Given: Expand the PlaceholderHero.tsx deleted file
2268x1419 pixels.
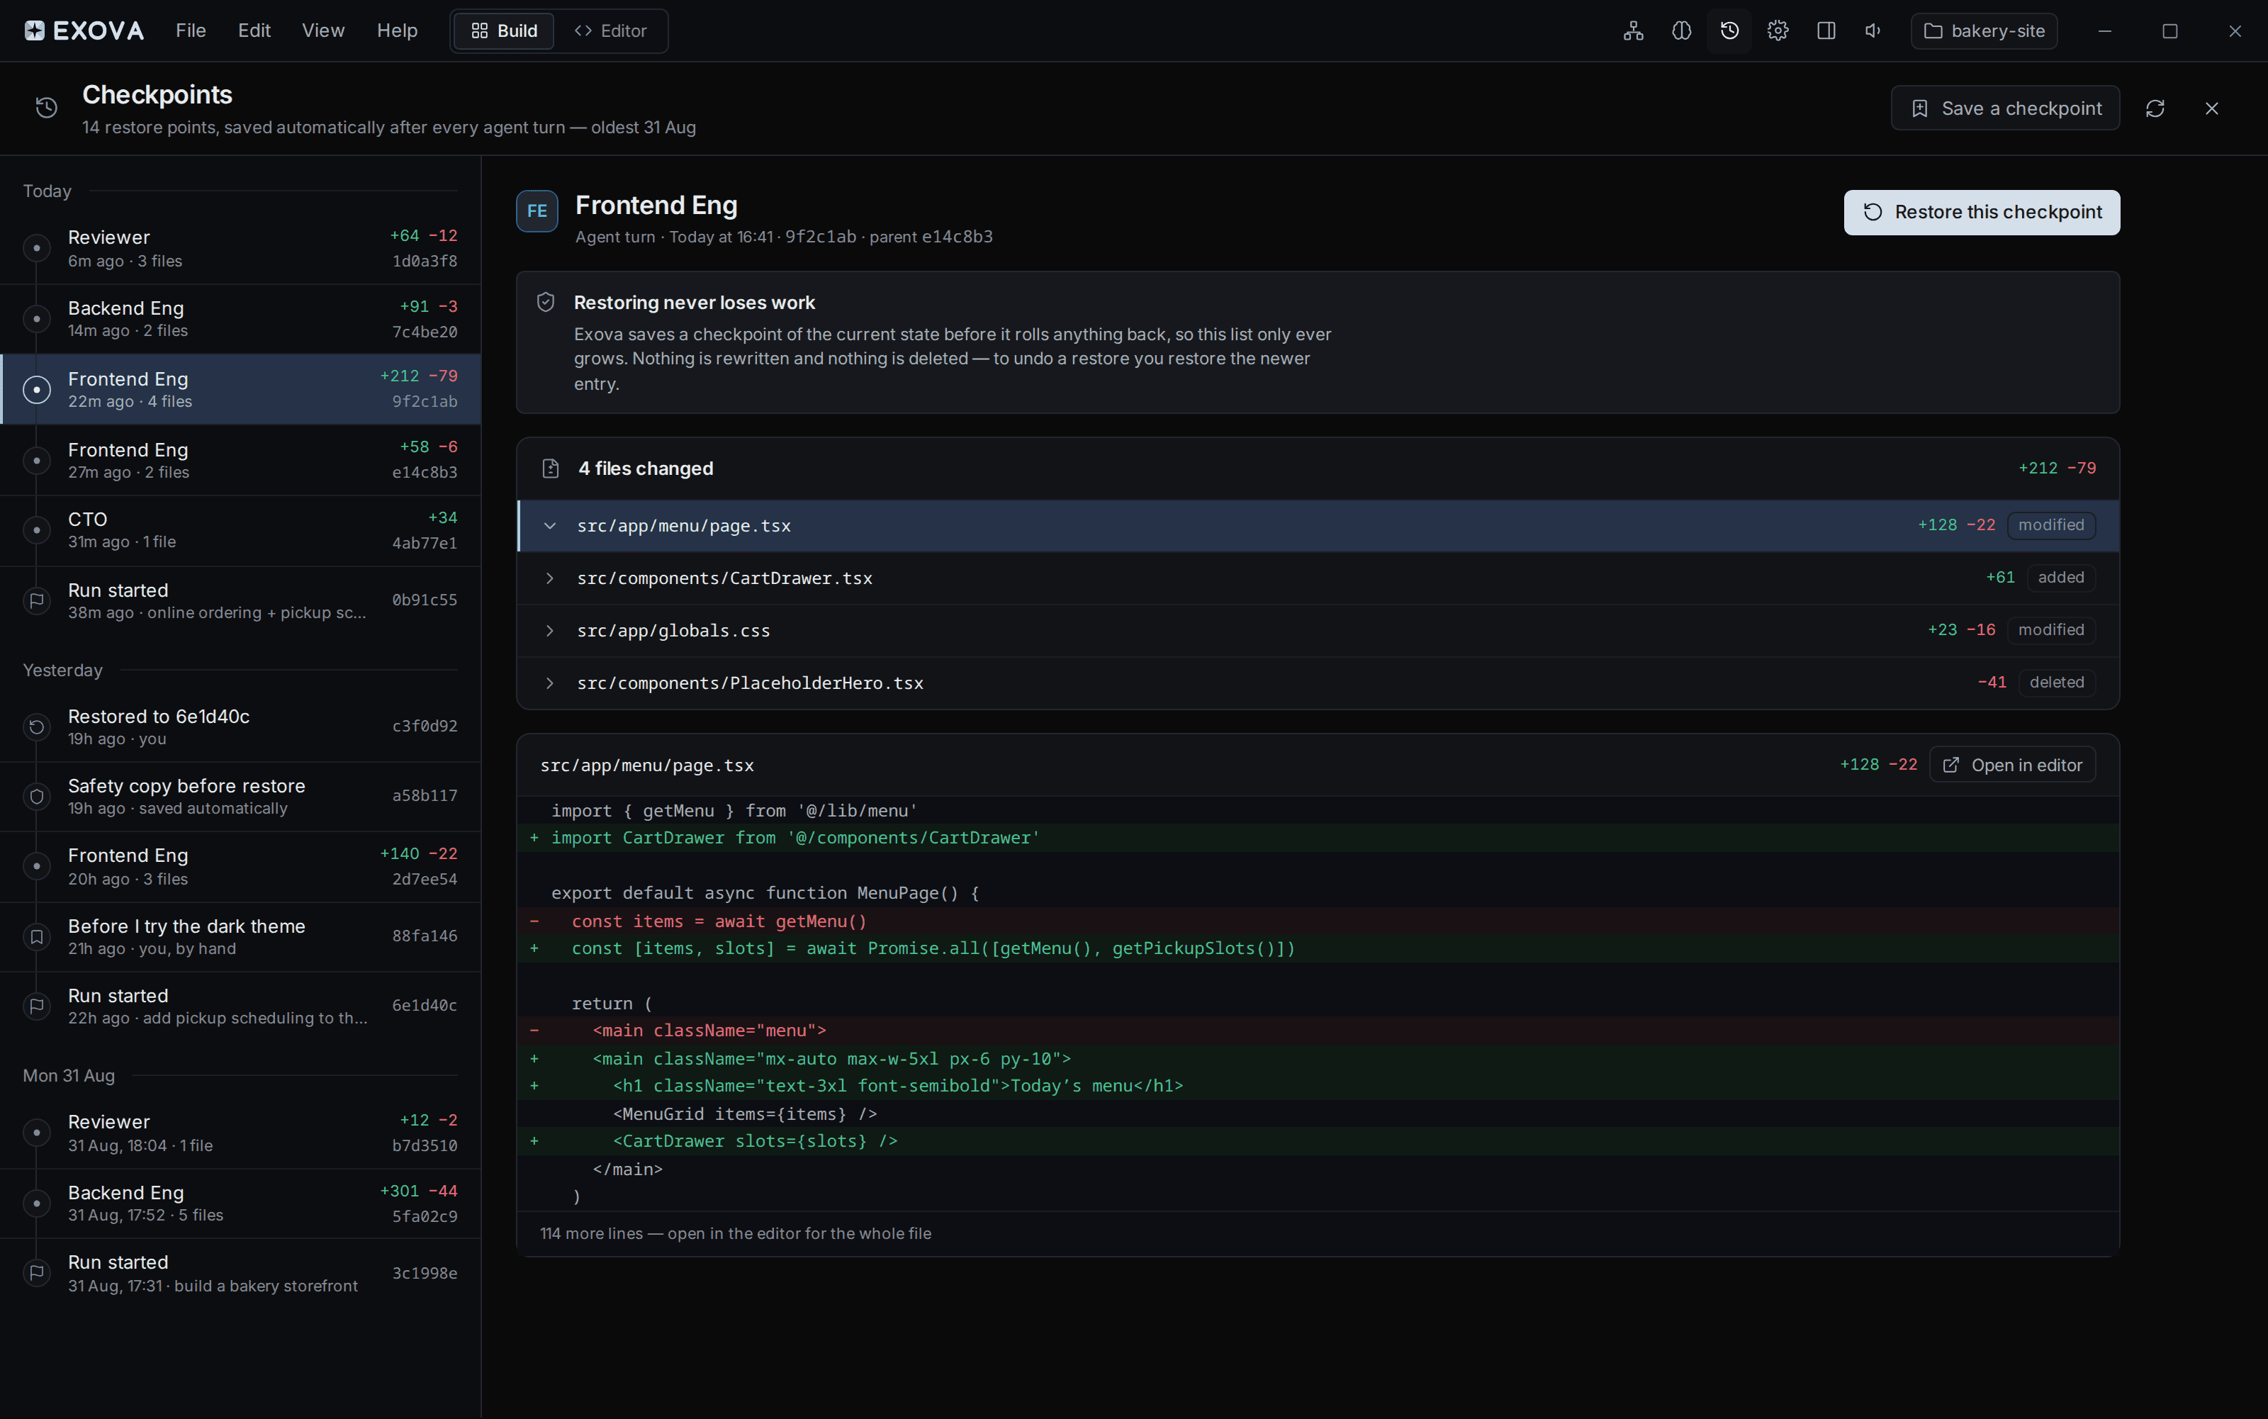Looking at the screenshot, I should 1318,683.
